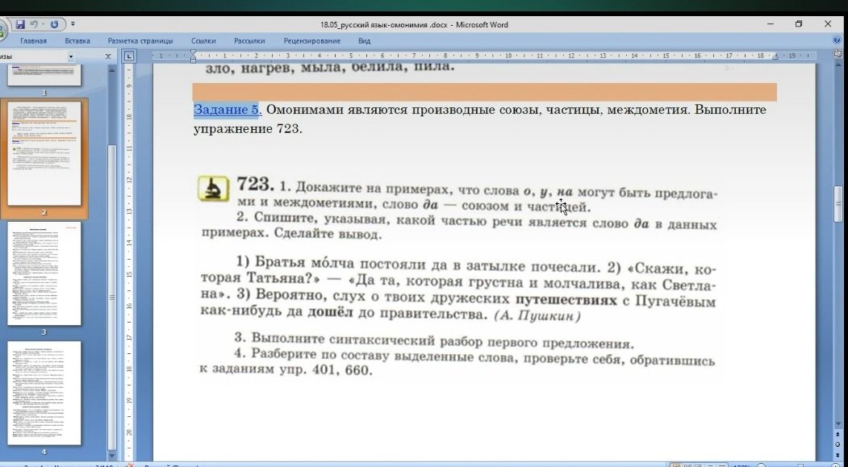Click the thumbnail pane scrollbar handle
This screenshot has width=848, height=467.
[x=112, y=298]
